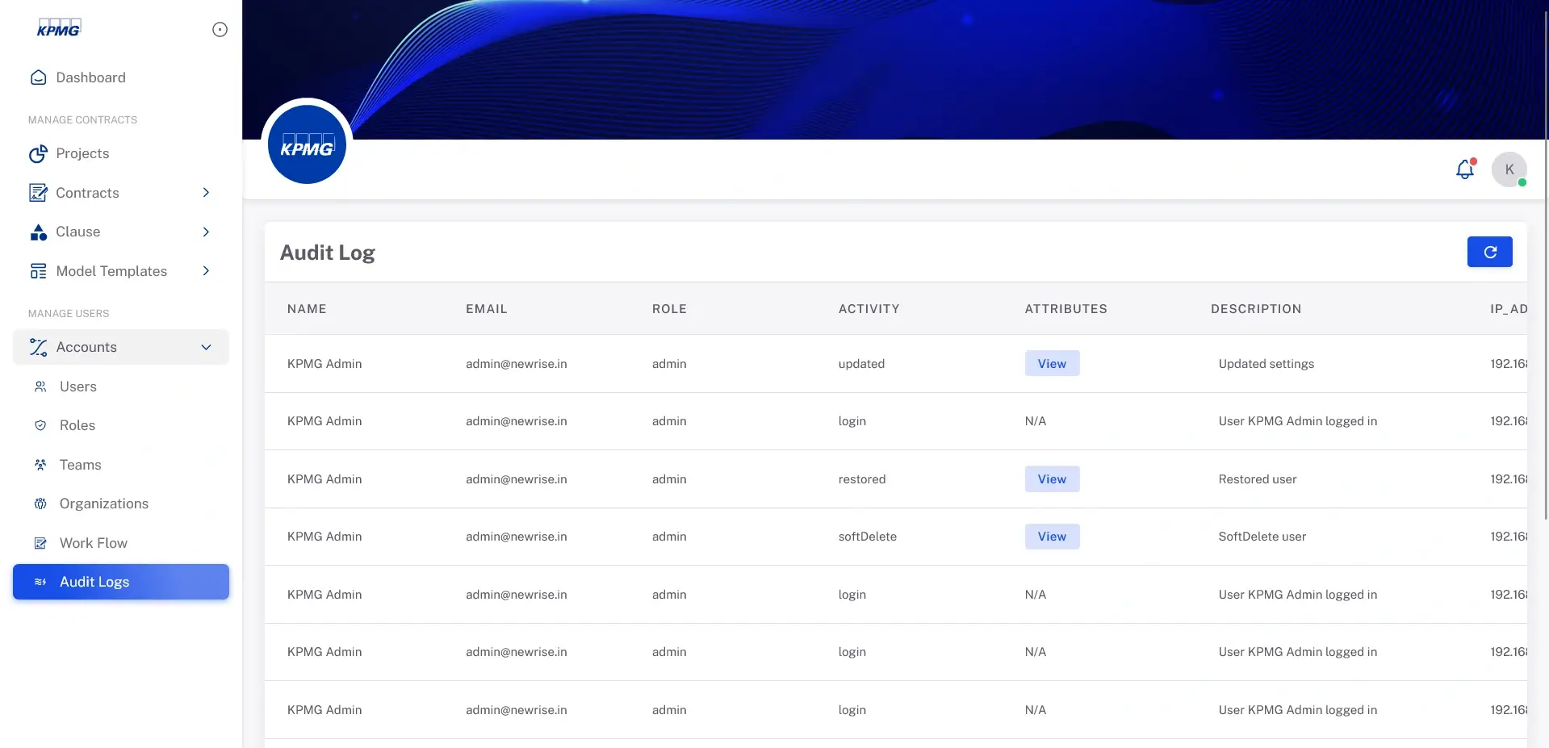Open the Work Flow section
The image size is (1549, 748).
click(x=92, y=543)
